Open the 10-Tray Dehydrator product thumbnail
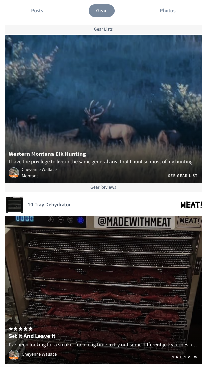Viewport: 205px width, 367px height. tap(15, 205)
